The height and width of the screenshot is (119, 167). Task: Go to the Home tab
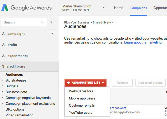(x=119, y=8)
